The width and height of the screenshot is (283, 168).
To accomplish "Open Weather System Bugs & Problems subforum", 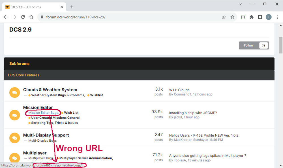I will [x=58, y=95].
